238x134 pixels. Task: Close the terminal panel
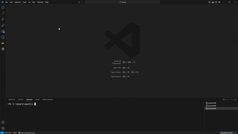[x=235, y=99]
